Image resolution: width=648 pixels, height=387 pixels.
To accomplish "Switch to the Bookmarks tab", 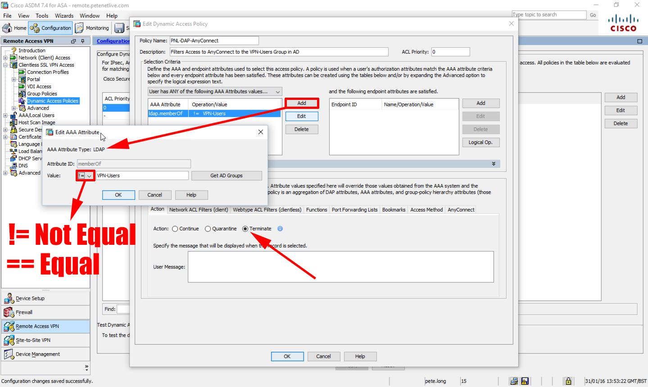I will point(394,210).
